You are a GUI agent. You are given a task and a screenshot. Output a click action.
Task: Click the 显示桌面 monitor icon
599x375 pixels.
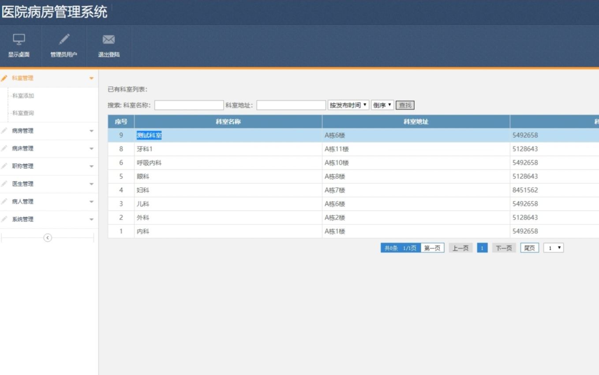(19, 40)
